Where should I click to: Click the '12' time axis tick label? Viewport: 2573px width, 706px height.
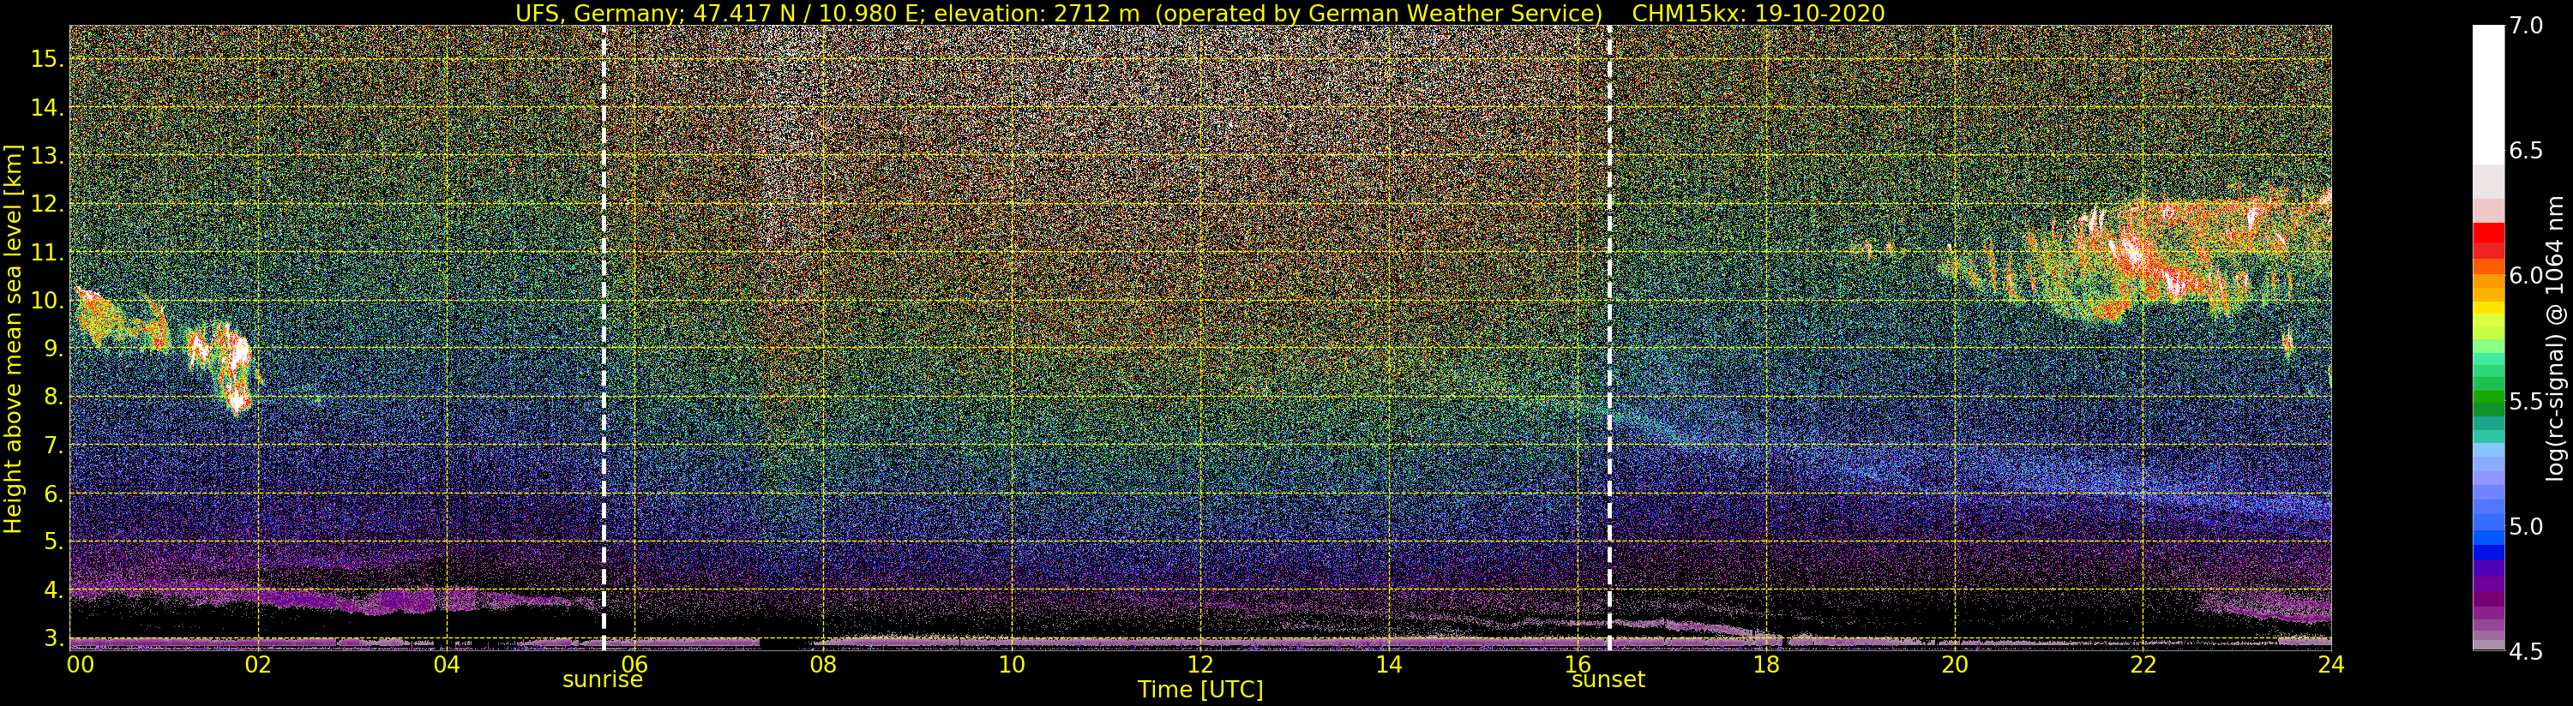[x=1200, y=664]
